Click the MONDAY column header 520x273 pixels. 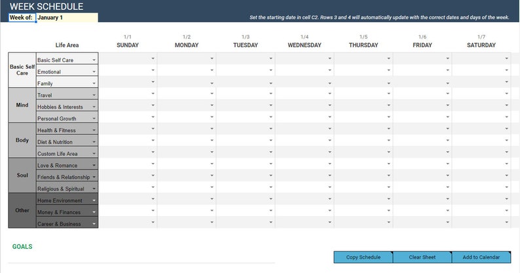point(187,45)
